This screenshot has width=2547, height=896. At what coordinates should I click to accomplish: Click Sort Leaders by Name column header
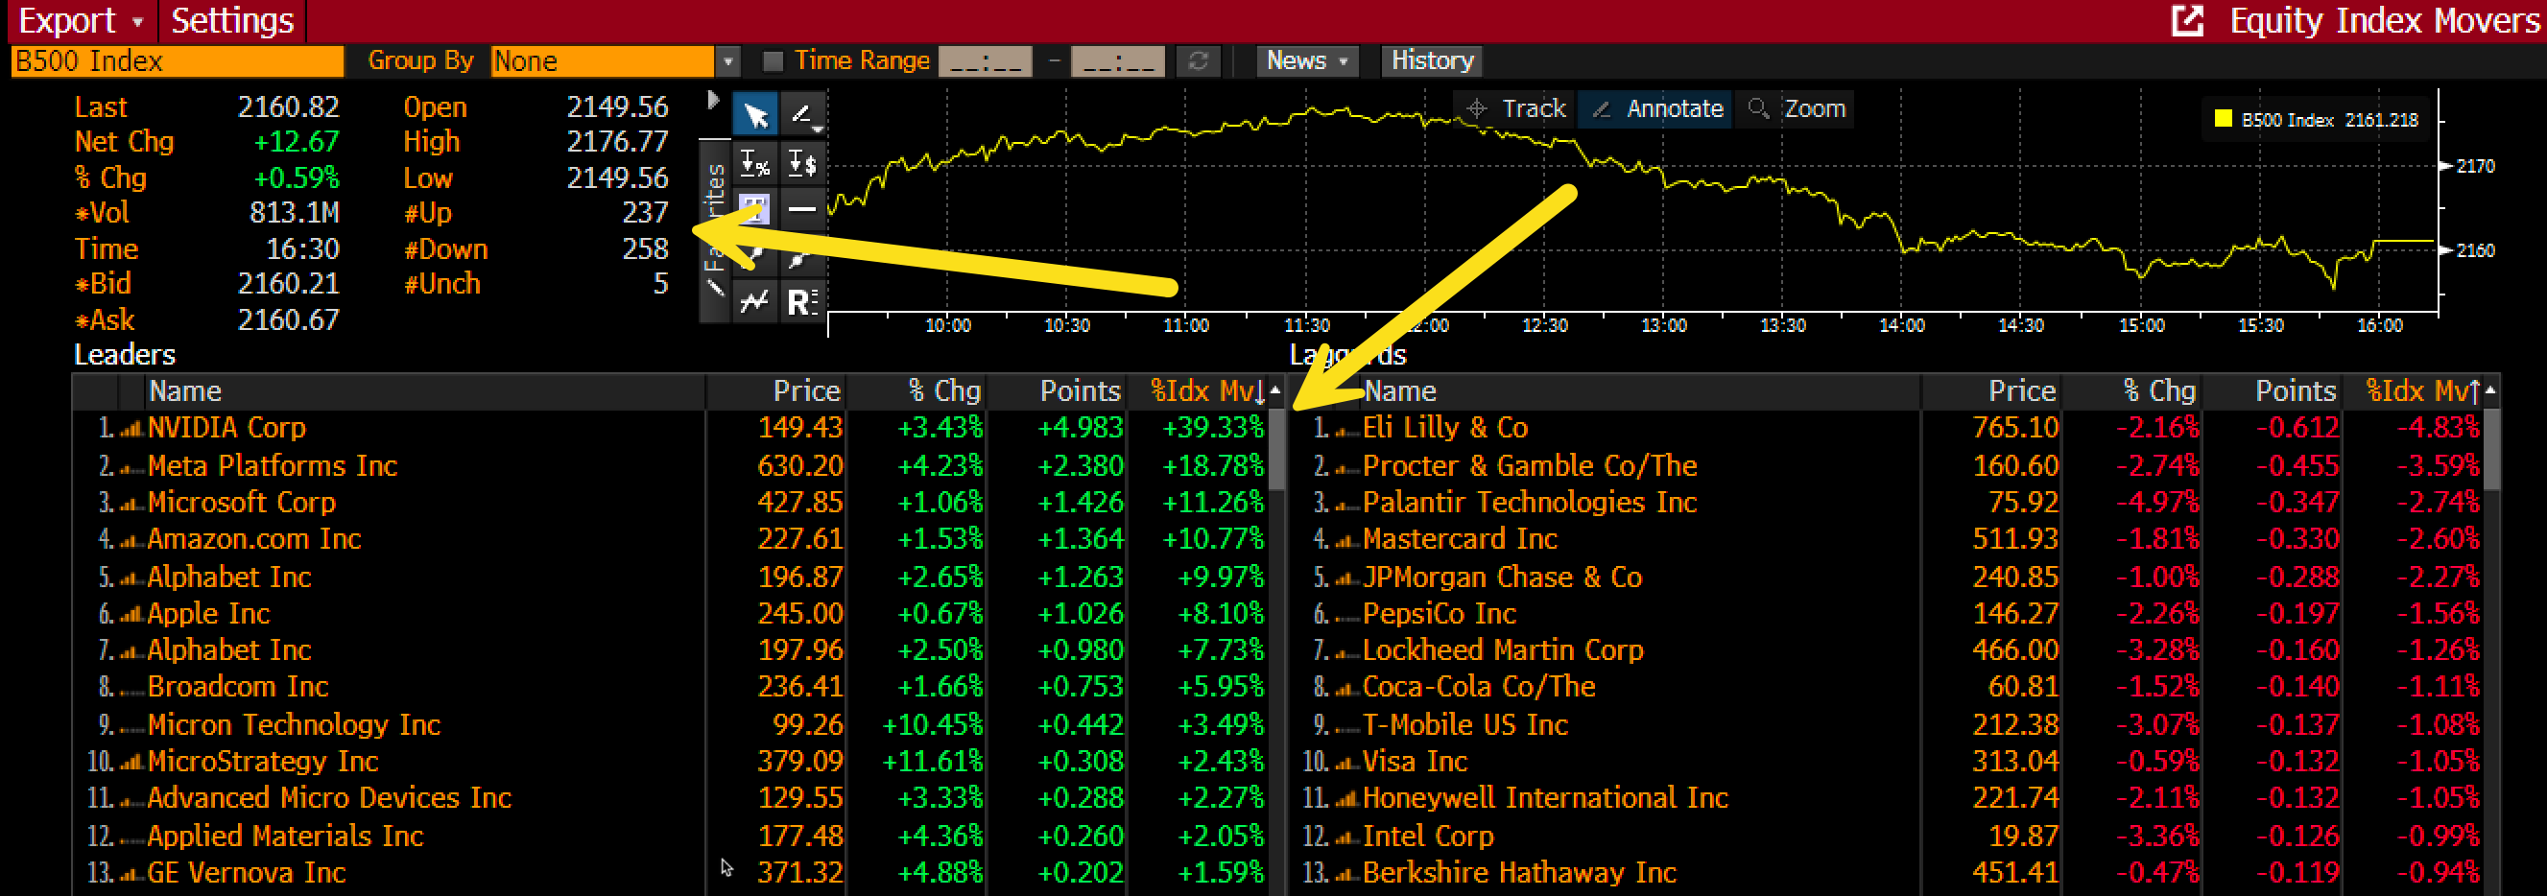pos(425,391)
